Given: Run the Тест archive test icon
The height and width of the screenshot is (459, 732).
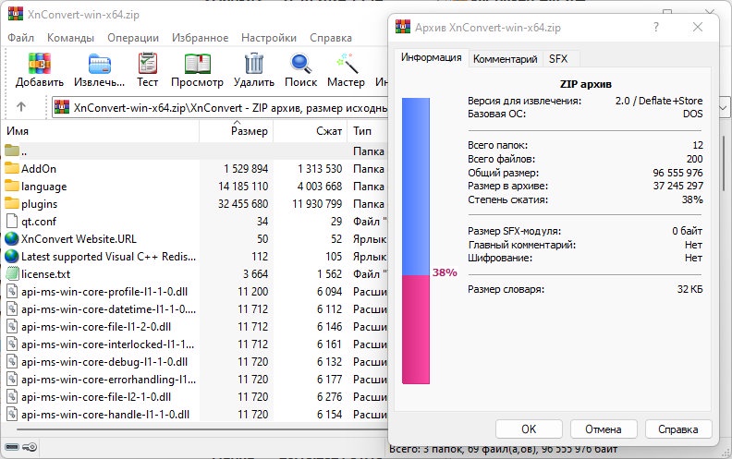Looking at the screenshot, I should pos(148,64).
